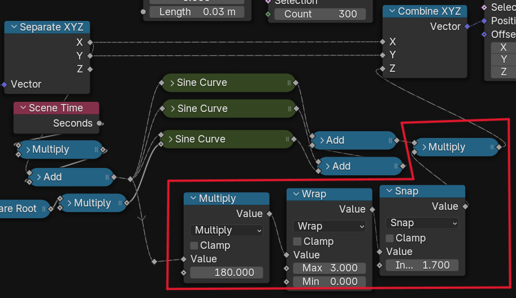The image size is (516, 298).
Task: Click the Z input socket of Combine XYZ
Action: (383, 68)
